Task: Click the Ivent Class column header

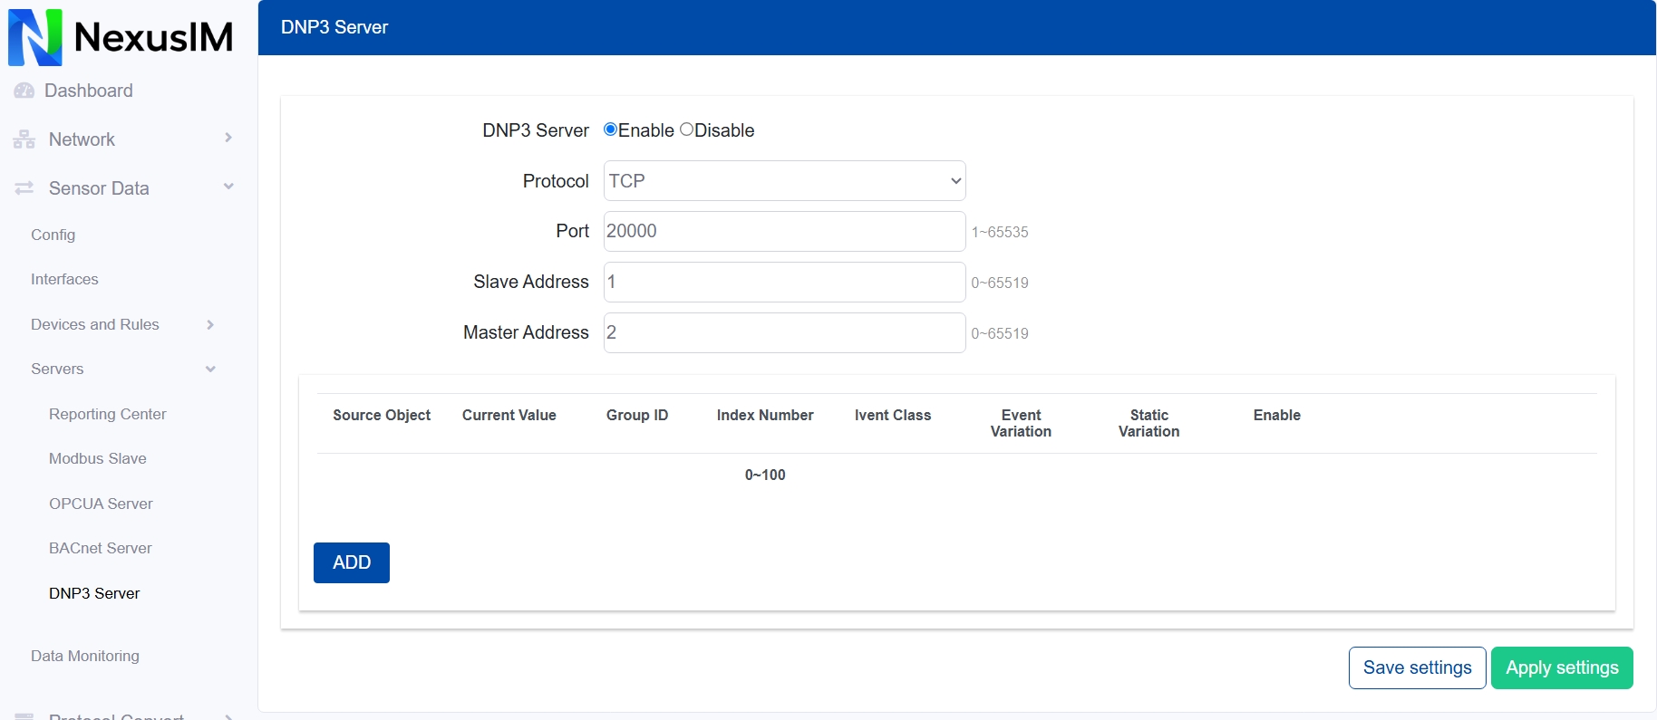Action: (x=893, y=415)
